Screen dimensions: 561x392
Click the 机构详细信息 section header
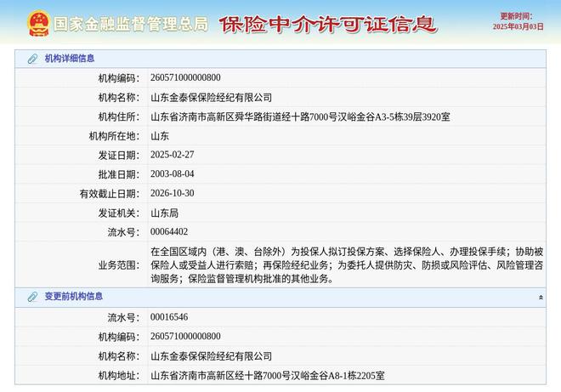coord(280,59)
